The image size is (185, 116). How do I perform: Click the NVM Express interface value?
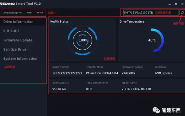164,73
